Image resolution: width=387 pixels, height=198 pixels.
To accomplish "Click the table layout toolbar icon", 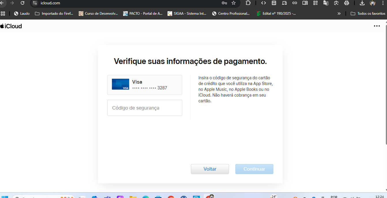I will [x=274, y=3].
